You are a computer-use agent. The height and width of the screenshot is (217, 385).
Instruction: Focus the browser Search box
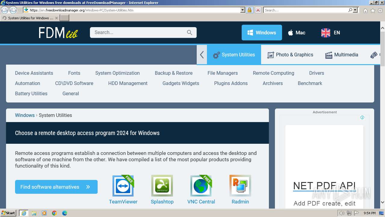click(x=306, y=10)
